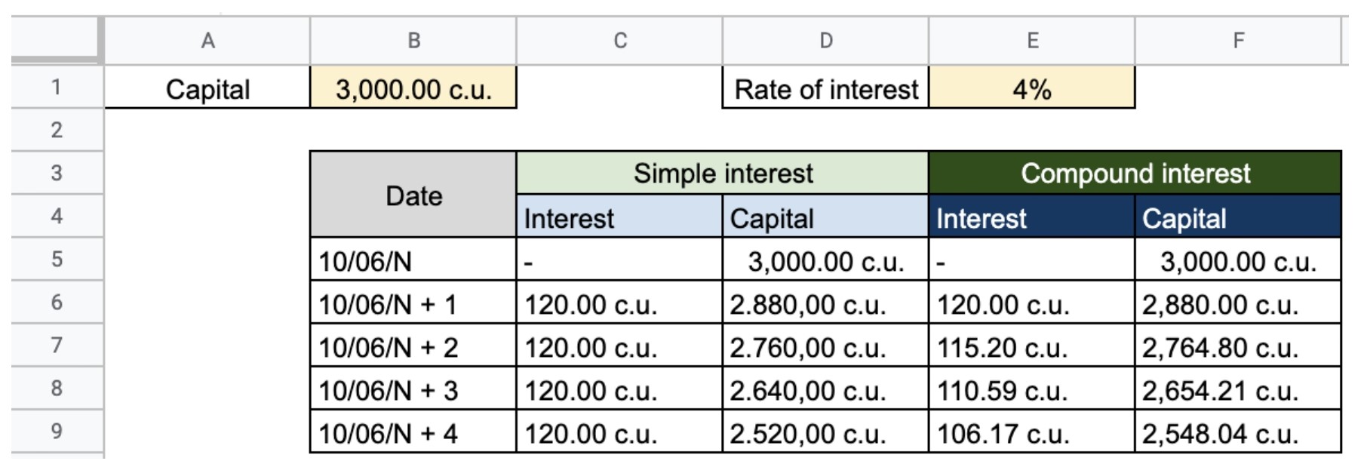Click the 10/06/N + 2 date cell

point(413,347)
